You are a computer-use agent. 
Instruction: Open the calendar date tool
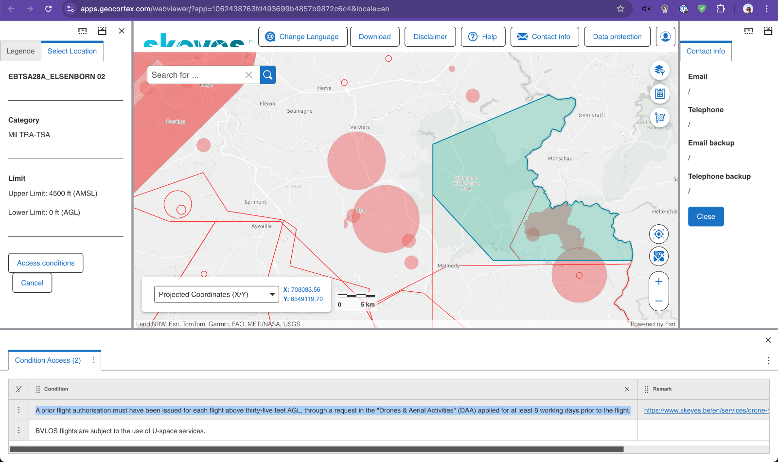(x=659, y=94)
